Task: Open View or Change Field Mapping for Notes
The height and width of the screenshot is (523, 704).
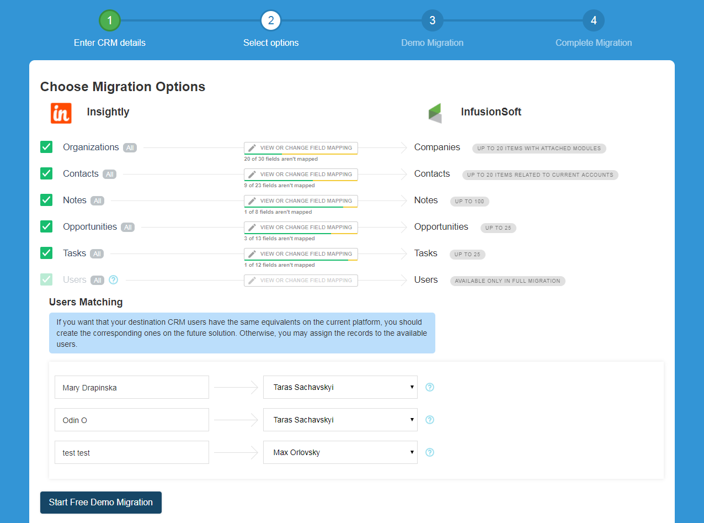Action: (301, 201)
